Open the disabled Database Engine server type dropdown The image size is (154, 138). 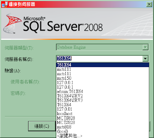[x=145, y=48]
